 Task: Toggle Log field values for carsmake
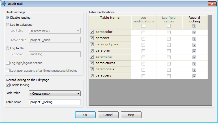coord(169,58)
